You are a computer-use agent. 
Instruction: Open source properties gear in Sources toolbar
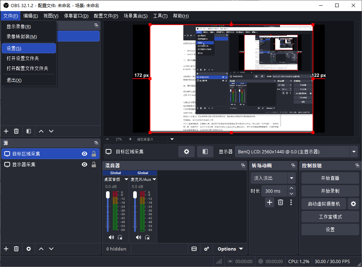[29, 249]
